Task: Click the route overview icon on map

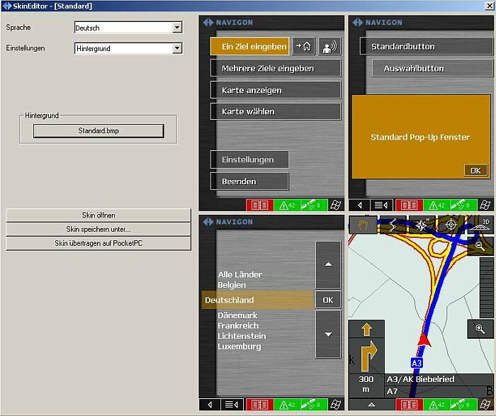Action: tap(393, 225)
